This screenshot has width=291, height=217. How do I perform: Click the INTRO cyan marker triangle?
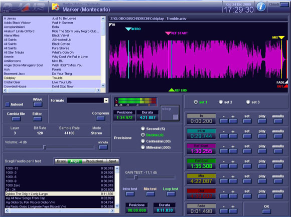[128, 29]
